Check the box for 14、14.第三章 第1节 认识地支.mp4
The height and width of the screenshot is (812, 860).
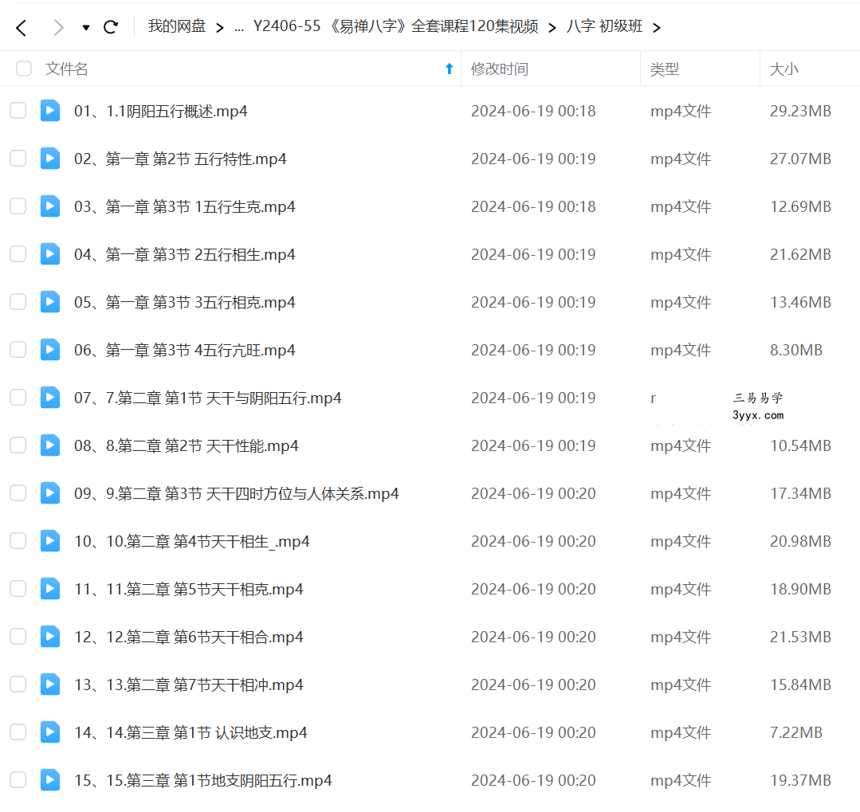point(18,732)
